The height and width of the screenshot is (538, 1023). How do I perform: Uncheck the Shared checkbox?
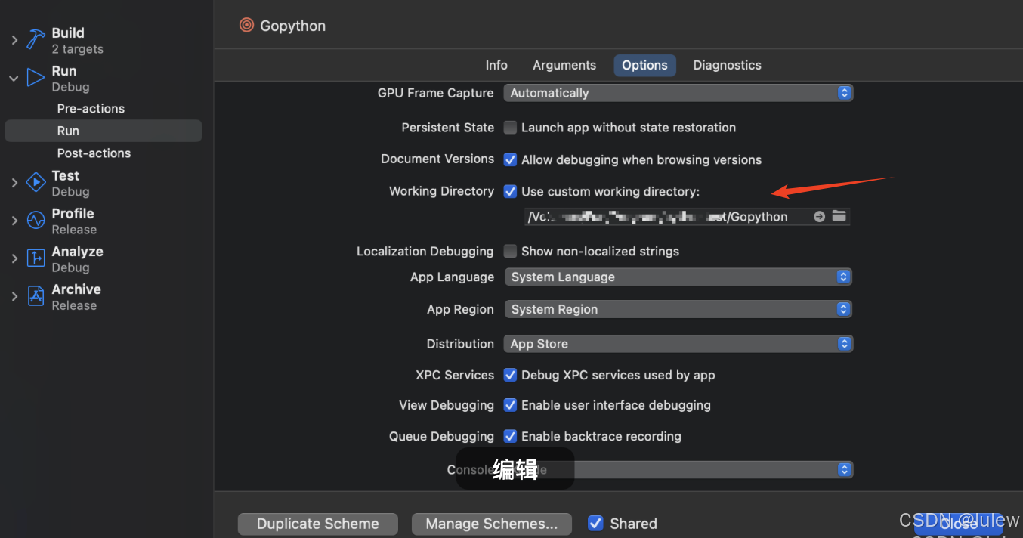coord(595,523)
